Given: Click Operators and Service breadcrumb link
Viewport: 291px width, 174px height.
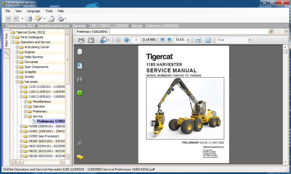Looking at the screenshot, I should [53, 26].
